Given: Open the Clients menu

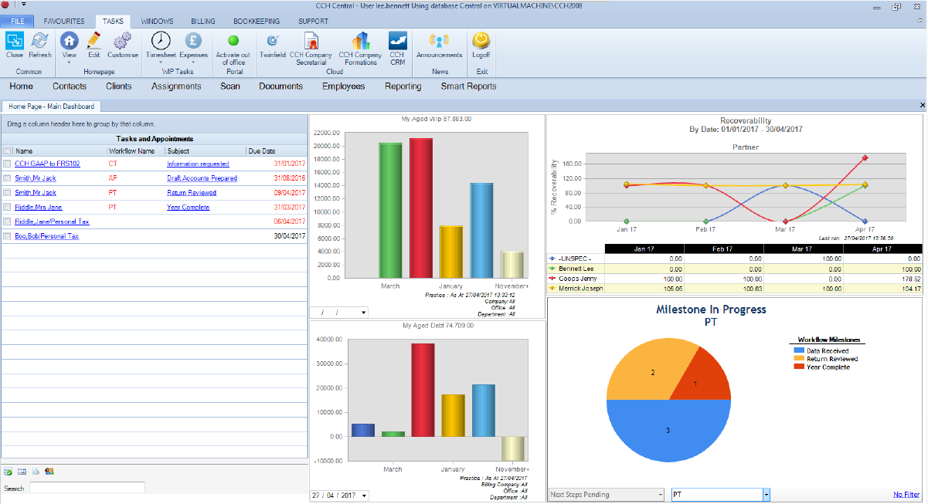Looking at the screenshot, I should [119, 86].
